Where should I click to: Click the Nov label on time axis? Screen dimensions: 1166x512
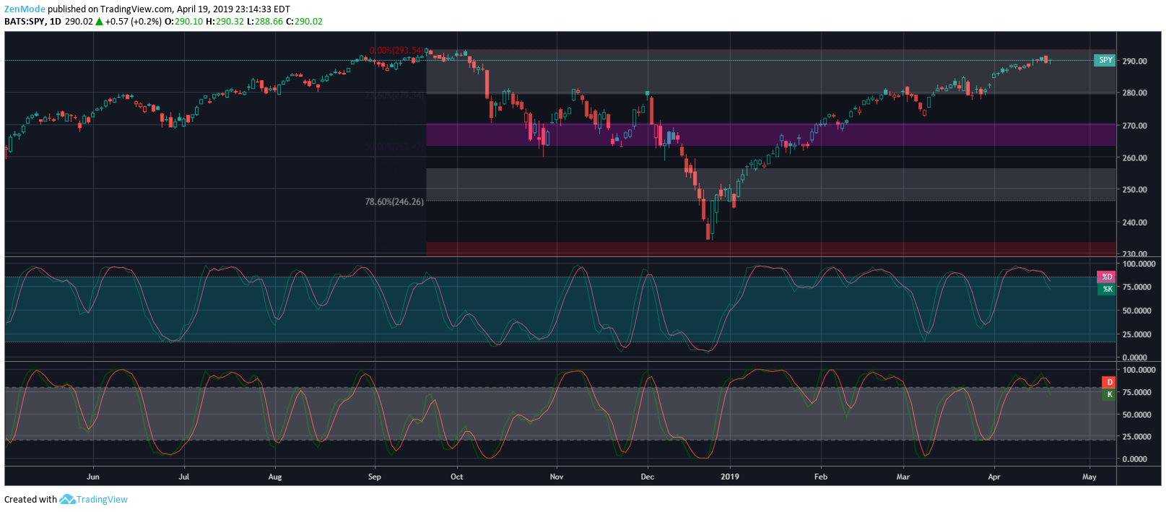pos(556,477)
